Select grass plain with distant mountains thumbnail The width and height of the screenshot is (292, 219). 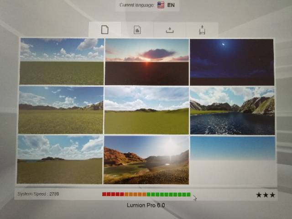click(x=61, y=110)
